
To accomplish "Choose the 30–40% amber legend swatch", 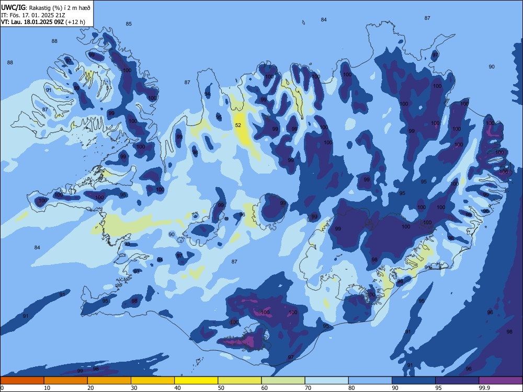I will (x=153, y=381).
